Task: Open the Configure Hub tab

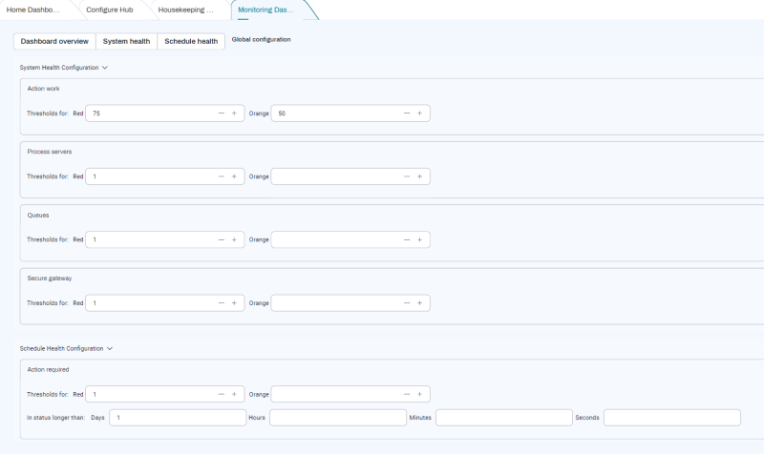Action: [x=110, y=10]
